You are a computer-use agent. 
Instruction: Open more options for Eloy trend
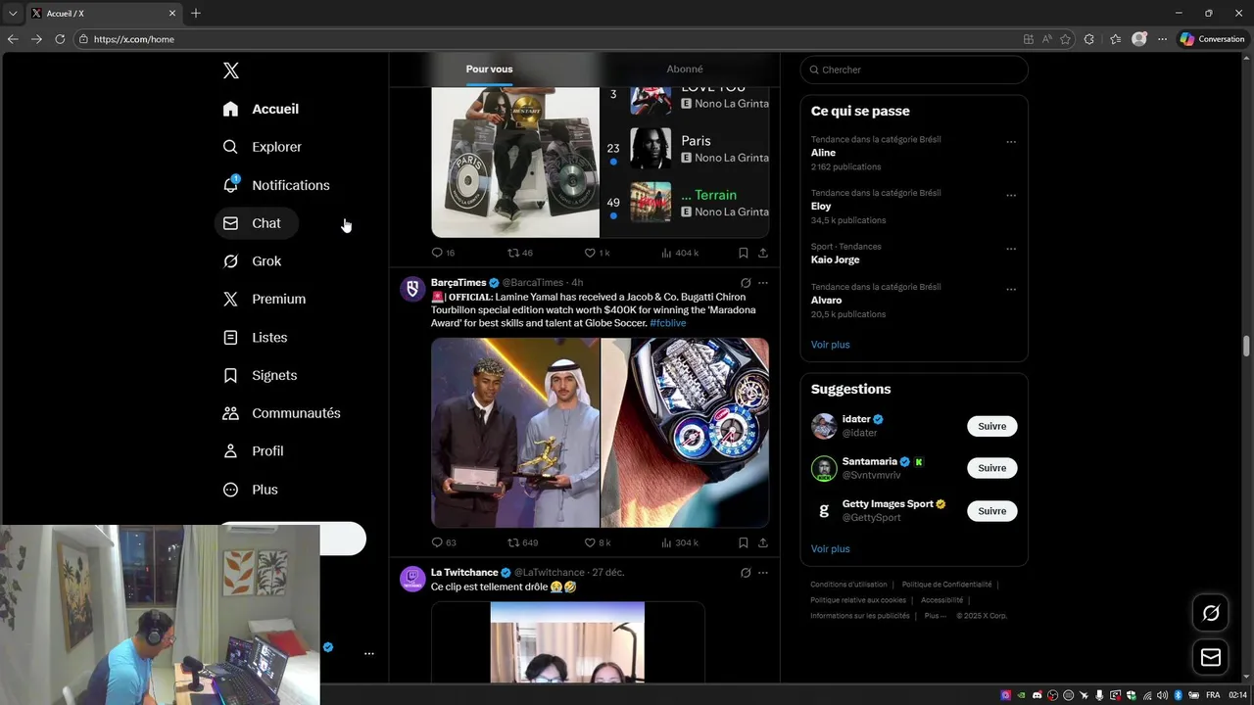[1011, 196]
